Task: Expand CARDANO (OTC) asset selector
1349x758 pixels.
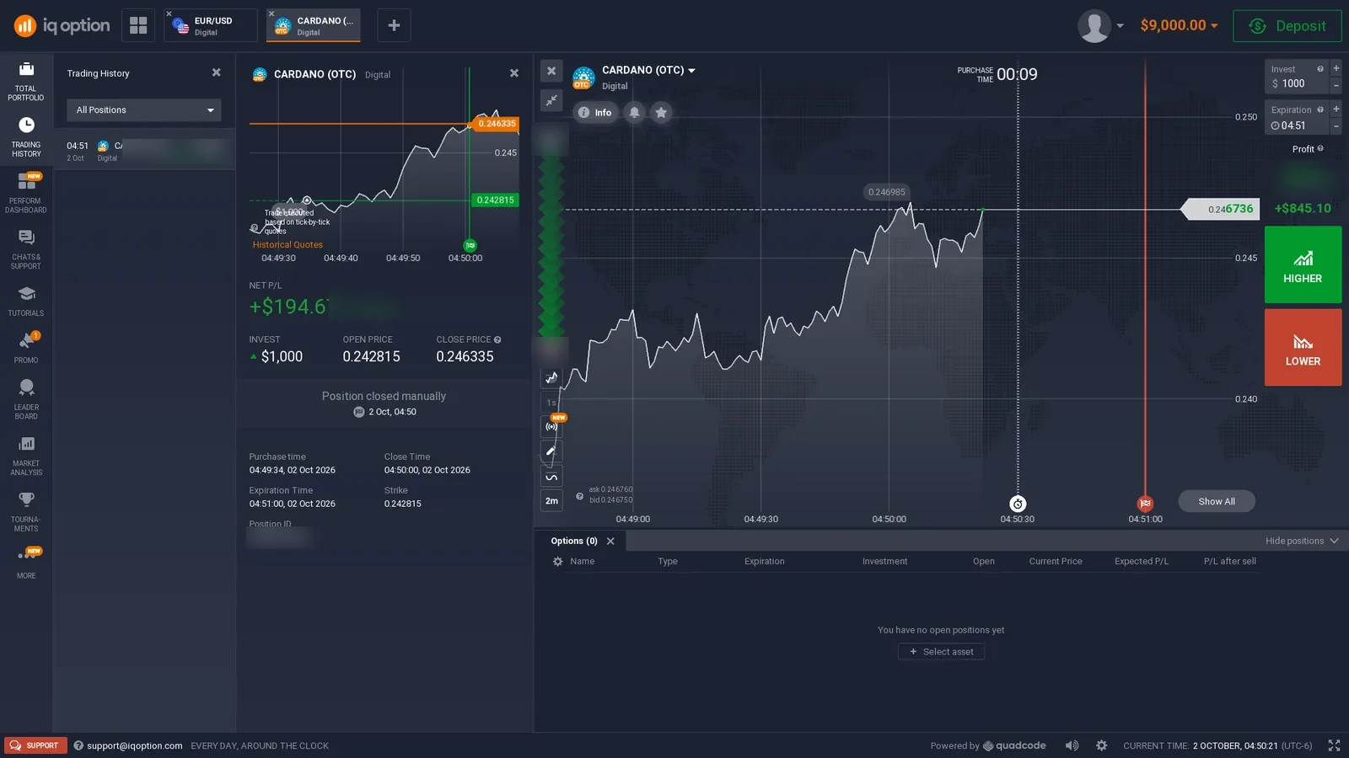Action: (648, 71)
